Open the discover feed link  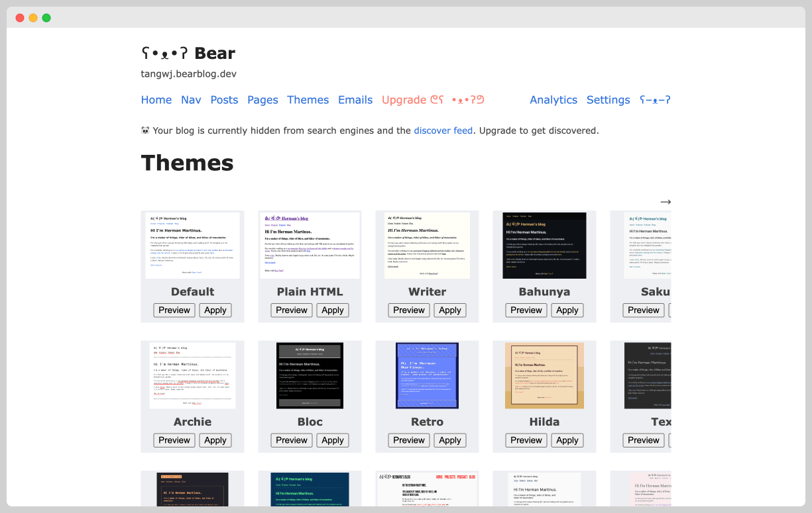[443, 130]
